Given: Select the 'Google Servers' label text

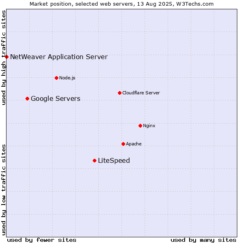Looking at the screenshot, I should point(55,99).
